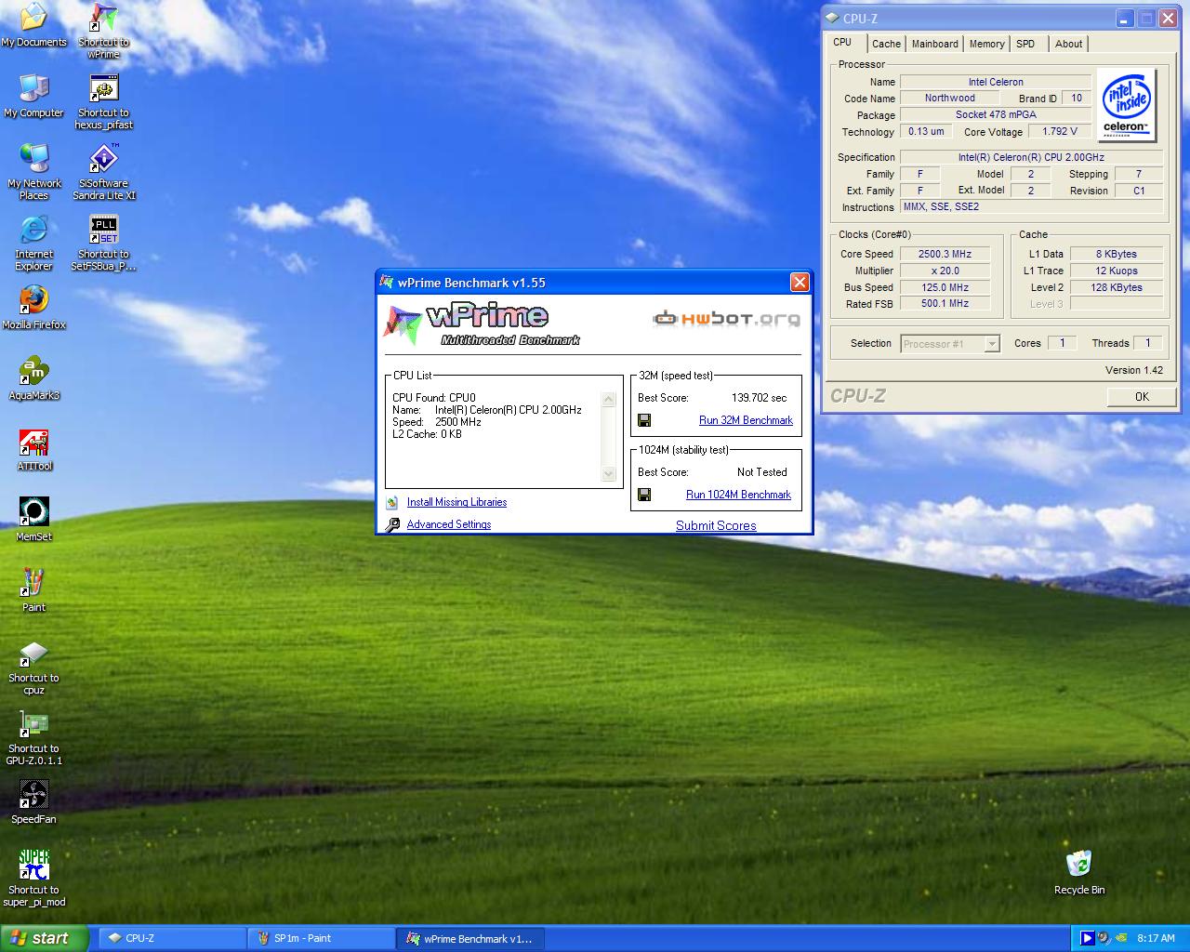
Task: Click the NVIDIA system tray icon
Action: pyautogui.click(x=1121, y=938)
